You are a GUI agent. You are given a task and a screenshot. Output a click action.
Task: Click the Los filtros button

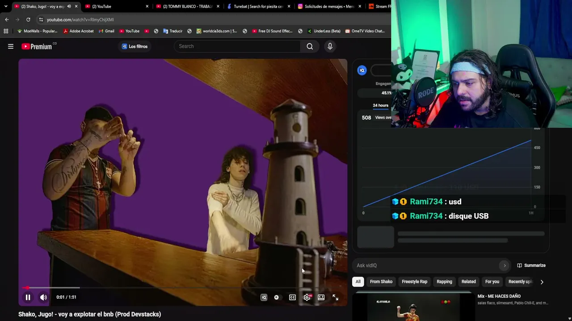[x=135, y=46]
